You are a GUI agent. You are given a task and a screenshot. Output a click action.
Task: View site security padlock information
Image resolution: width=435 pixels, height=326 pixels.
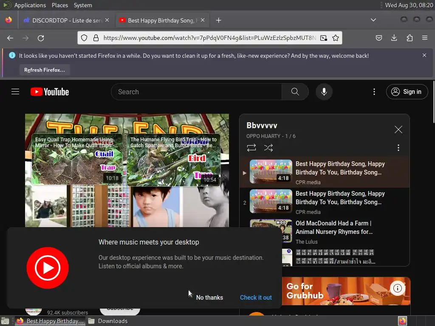(96, 38)
